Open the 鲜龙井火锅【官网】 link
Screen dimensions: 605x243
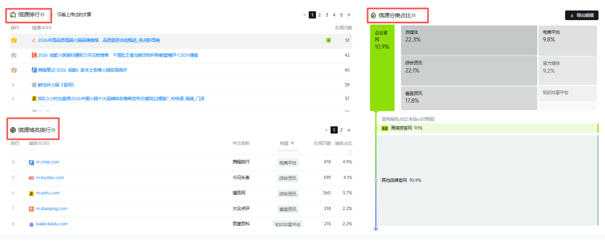[56, 85]
